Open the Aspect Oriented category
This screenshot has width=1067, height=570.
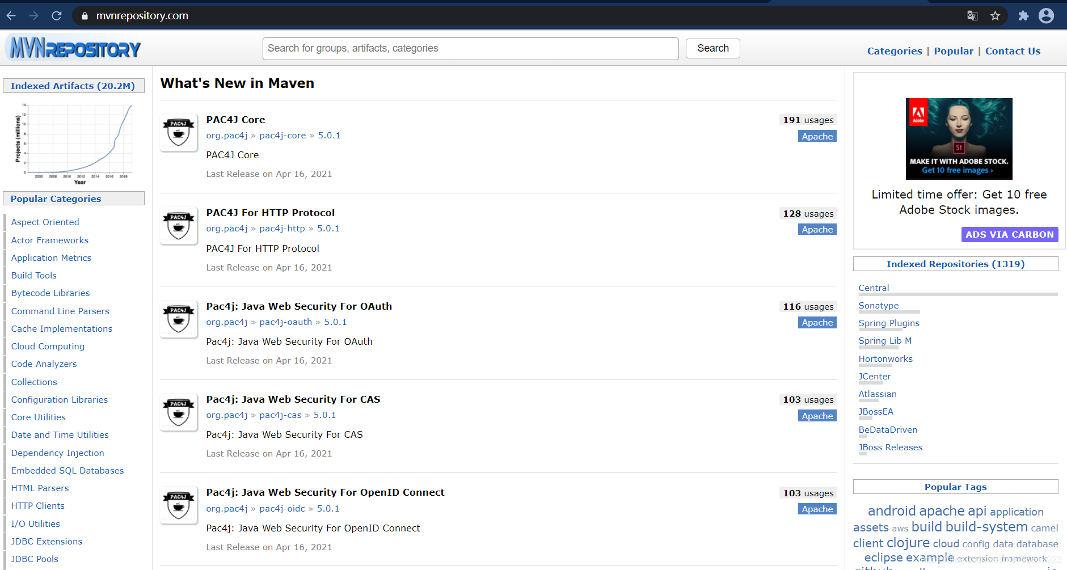coord(45,222)
